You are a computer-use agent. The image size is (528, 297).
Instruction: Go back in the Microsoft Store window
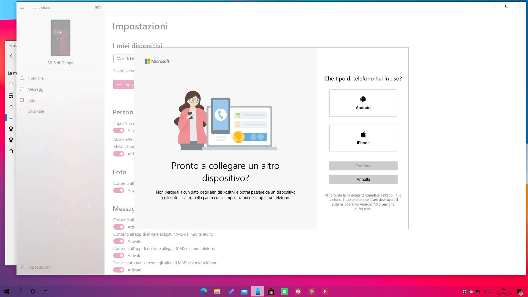12,56
